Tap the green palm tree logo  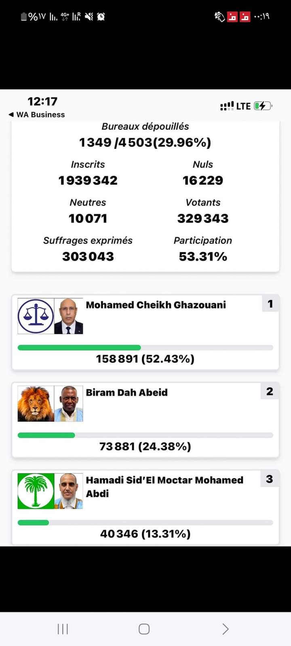36,491
